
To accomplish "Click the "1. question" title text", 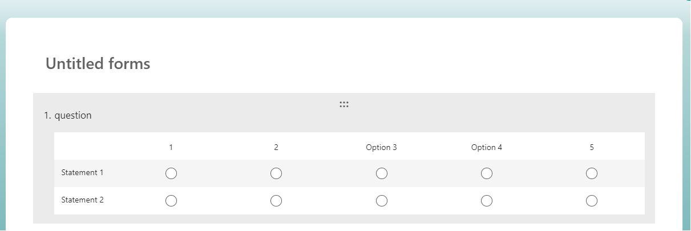I will coord(68,115).
